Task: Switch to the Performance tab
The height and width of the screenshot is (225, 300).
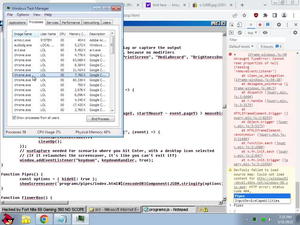Action: (71, 23)
